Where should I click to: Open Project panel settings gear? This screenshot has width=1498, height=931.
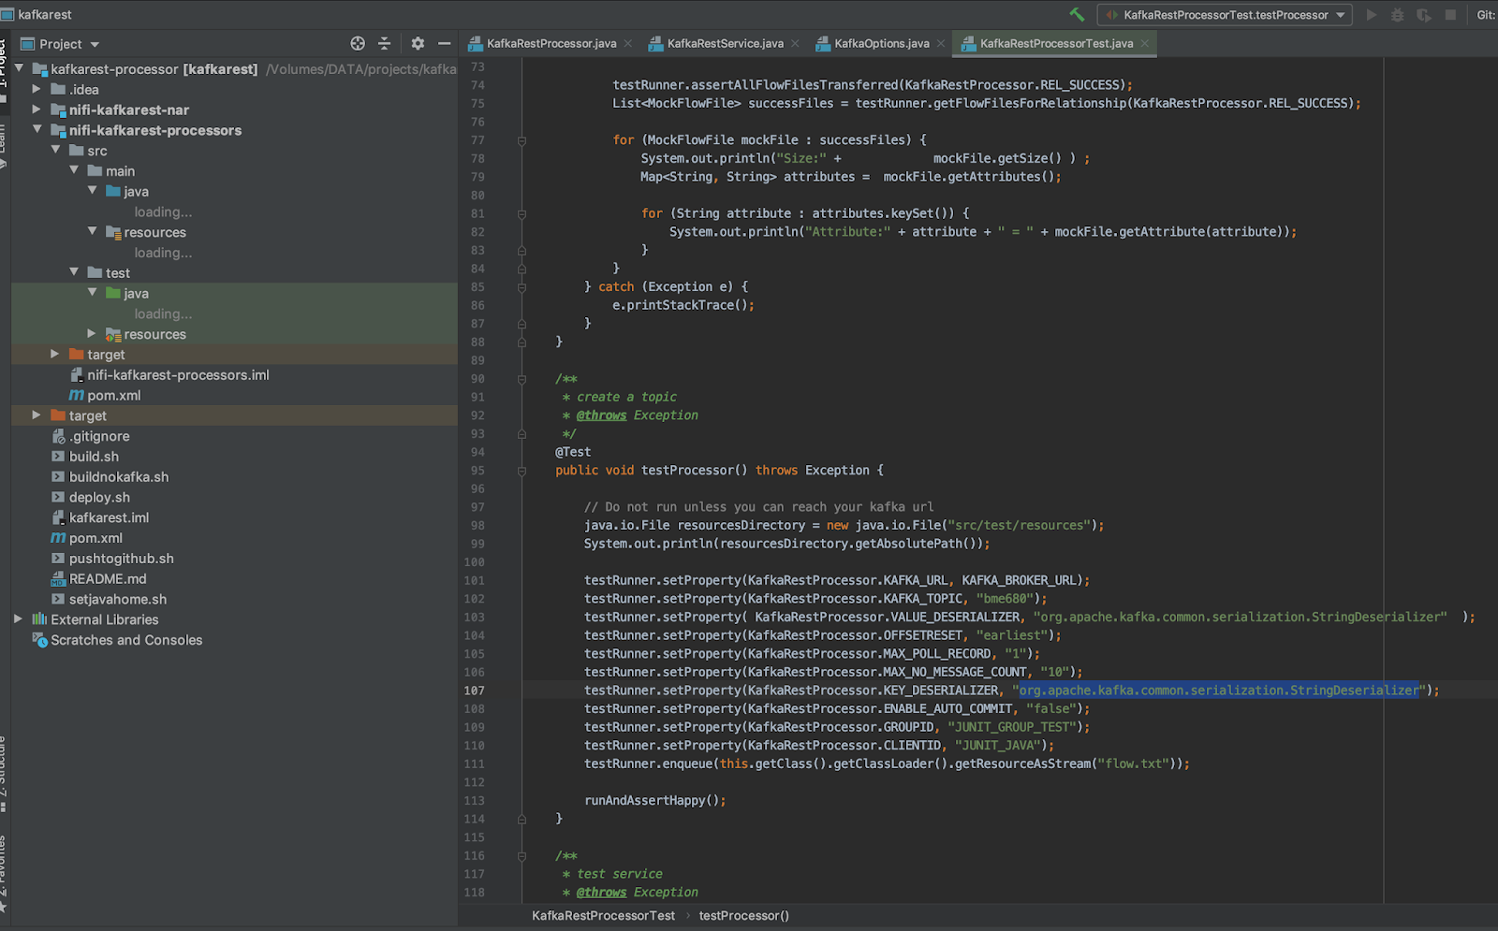click(x=418, y=44)
